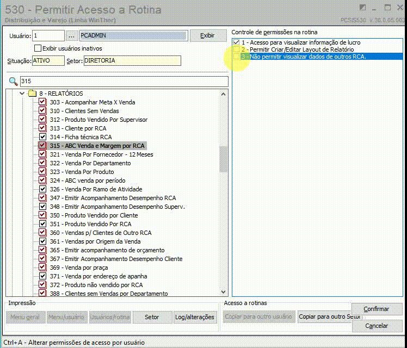The image size is (407, 348).
Task: Collapse the 8 - RELATÓRIOS tree node
Action: 22,94
